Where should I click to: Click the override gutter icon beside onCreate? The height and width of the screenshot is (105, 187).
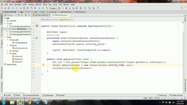[x=37, y=38]
